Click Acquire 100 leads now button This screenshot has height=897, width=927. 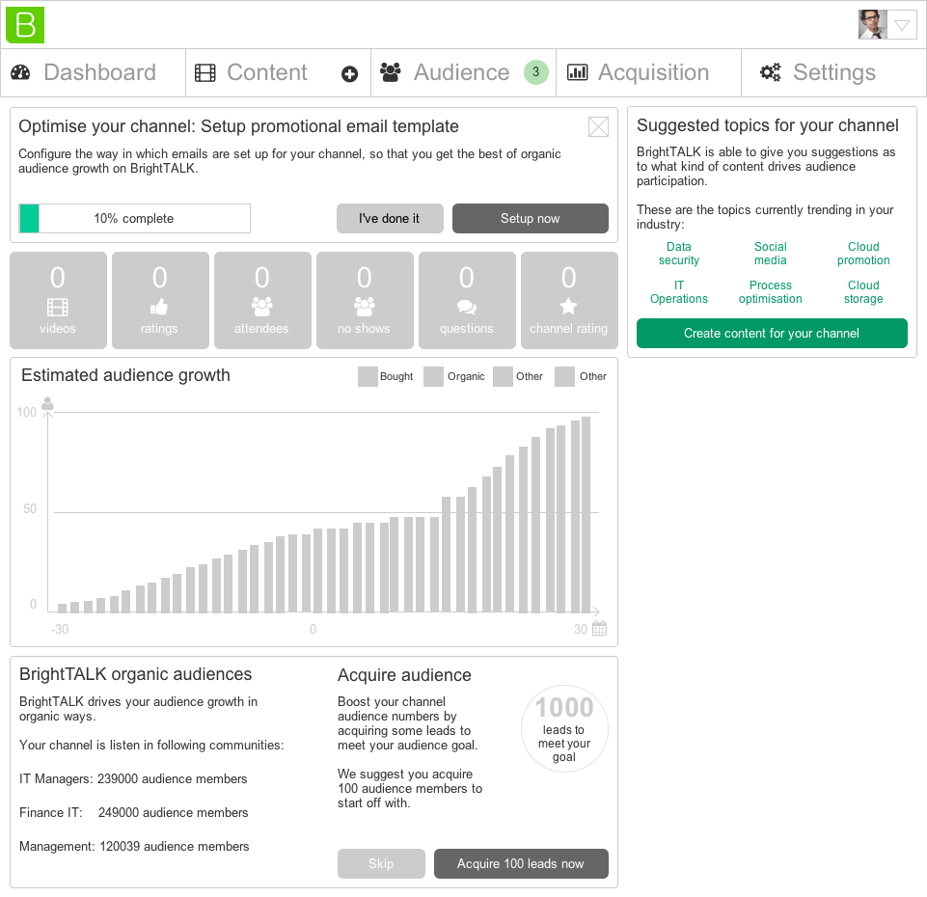[521, 864]
